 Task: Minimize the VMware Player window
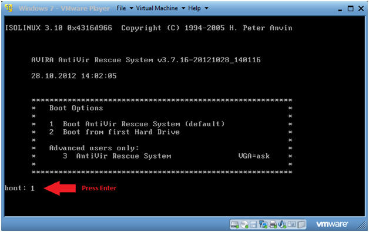coord(340,9)
